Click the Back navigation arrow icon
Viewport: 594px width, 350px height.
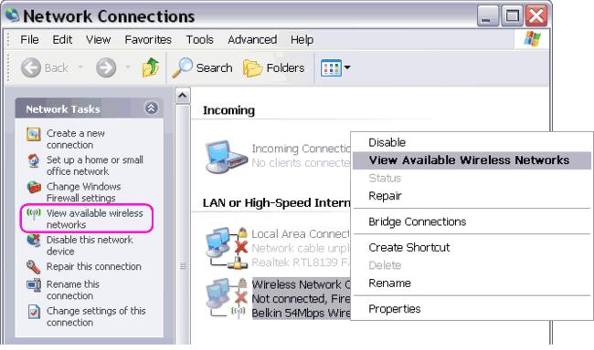point(31,67)
